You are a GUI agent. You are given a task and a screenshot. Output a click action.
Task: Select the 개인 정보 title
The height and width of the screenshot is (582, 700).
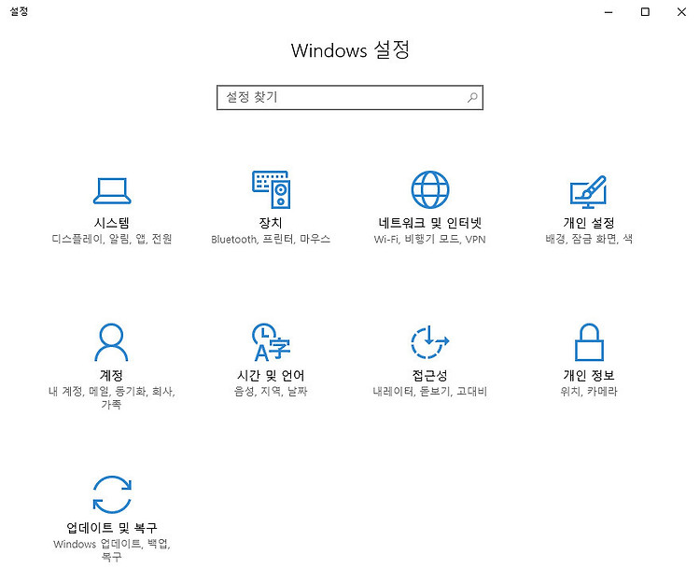tap(589, 375)
